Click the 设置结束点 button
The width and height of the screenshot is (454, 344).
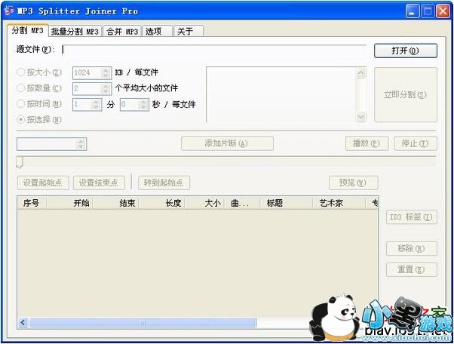click(x=99, y=183)
